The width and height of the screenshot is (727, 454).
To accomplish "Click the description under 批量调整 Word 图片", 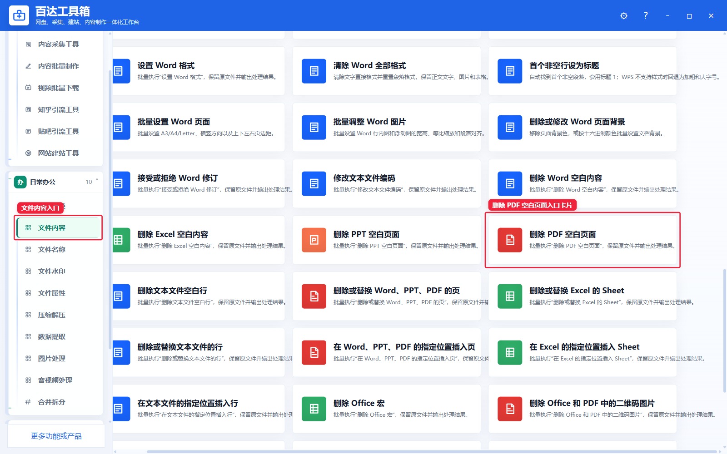I will [x=410, y=133].
